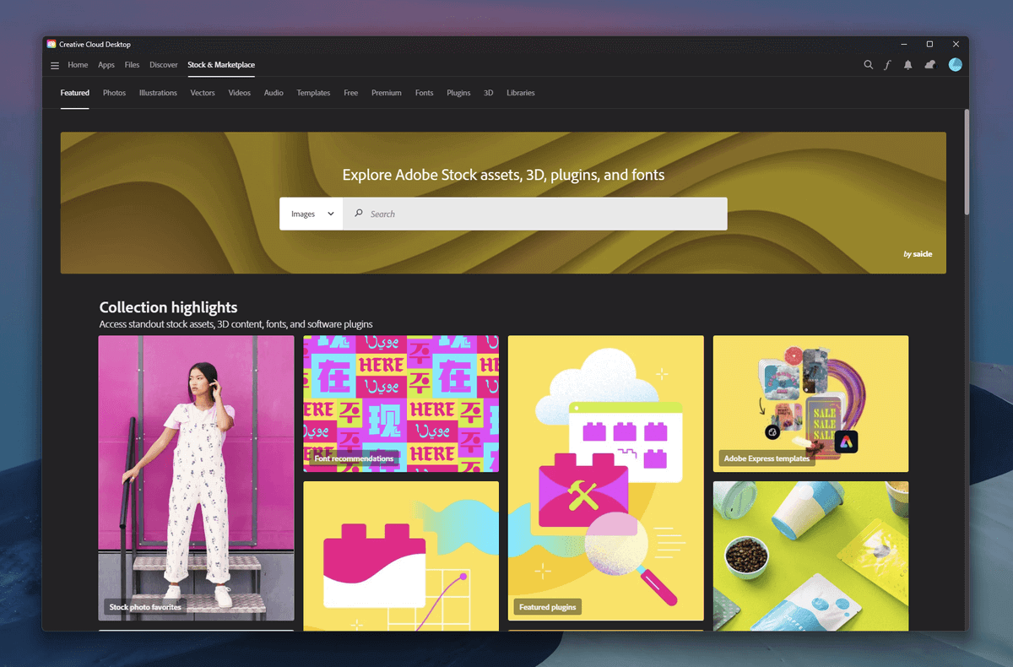Screen dimensions: 1013x667
Task: Open the notifications bell icon
Action: coord(907,65)
